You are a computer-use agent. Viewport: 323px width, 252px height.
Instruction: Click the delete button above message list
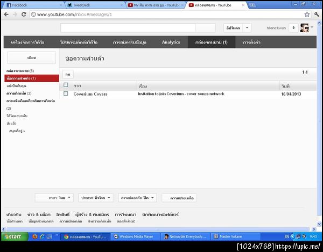[68, 74]
